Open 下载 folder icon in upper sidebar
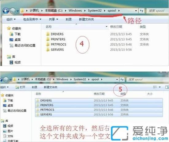169x142 pixels. click(11, 34)
